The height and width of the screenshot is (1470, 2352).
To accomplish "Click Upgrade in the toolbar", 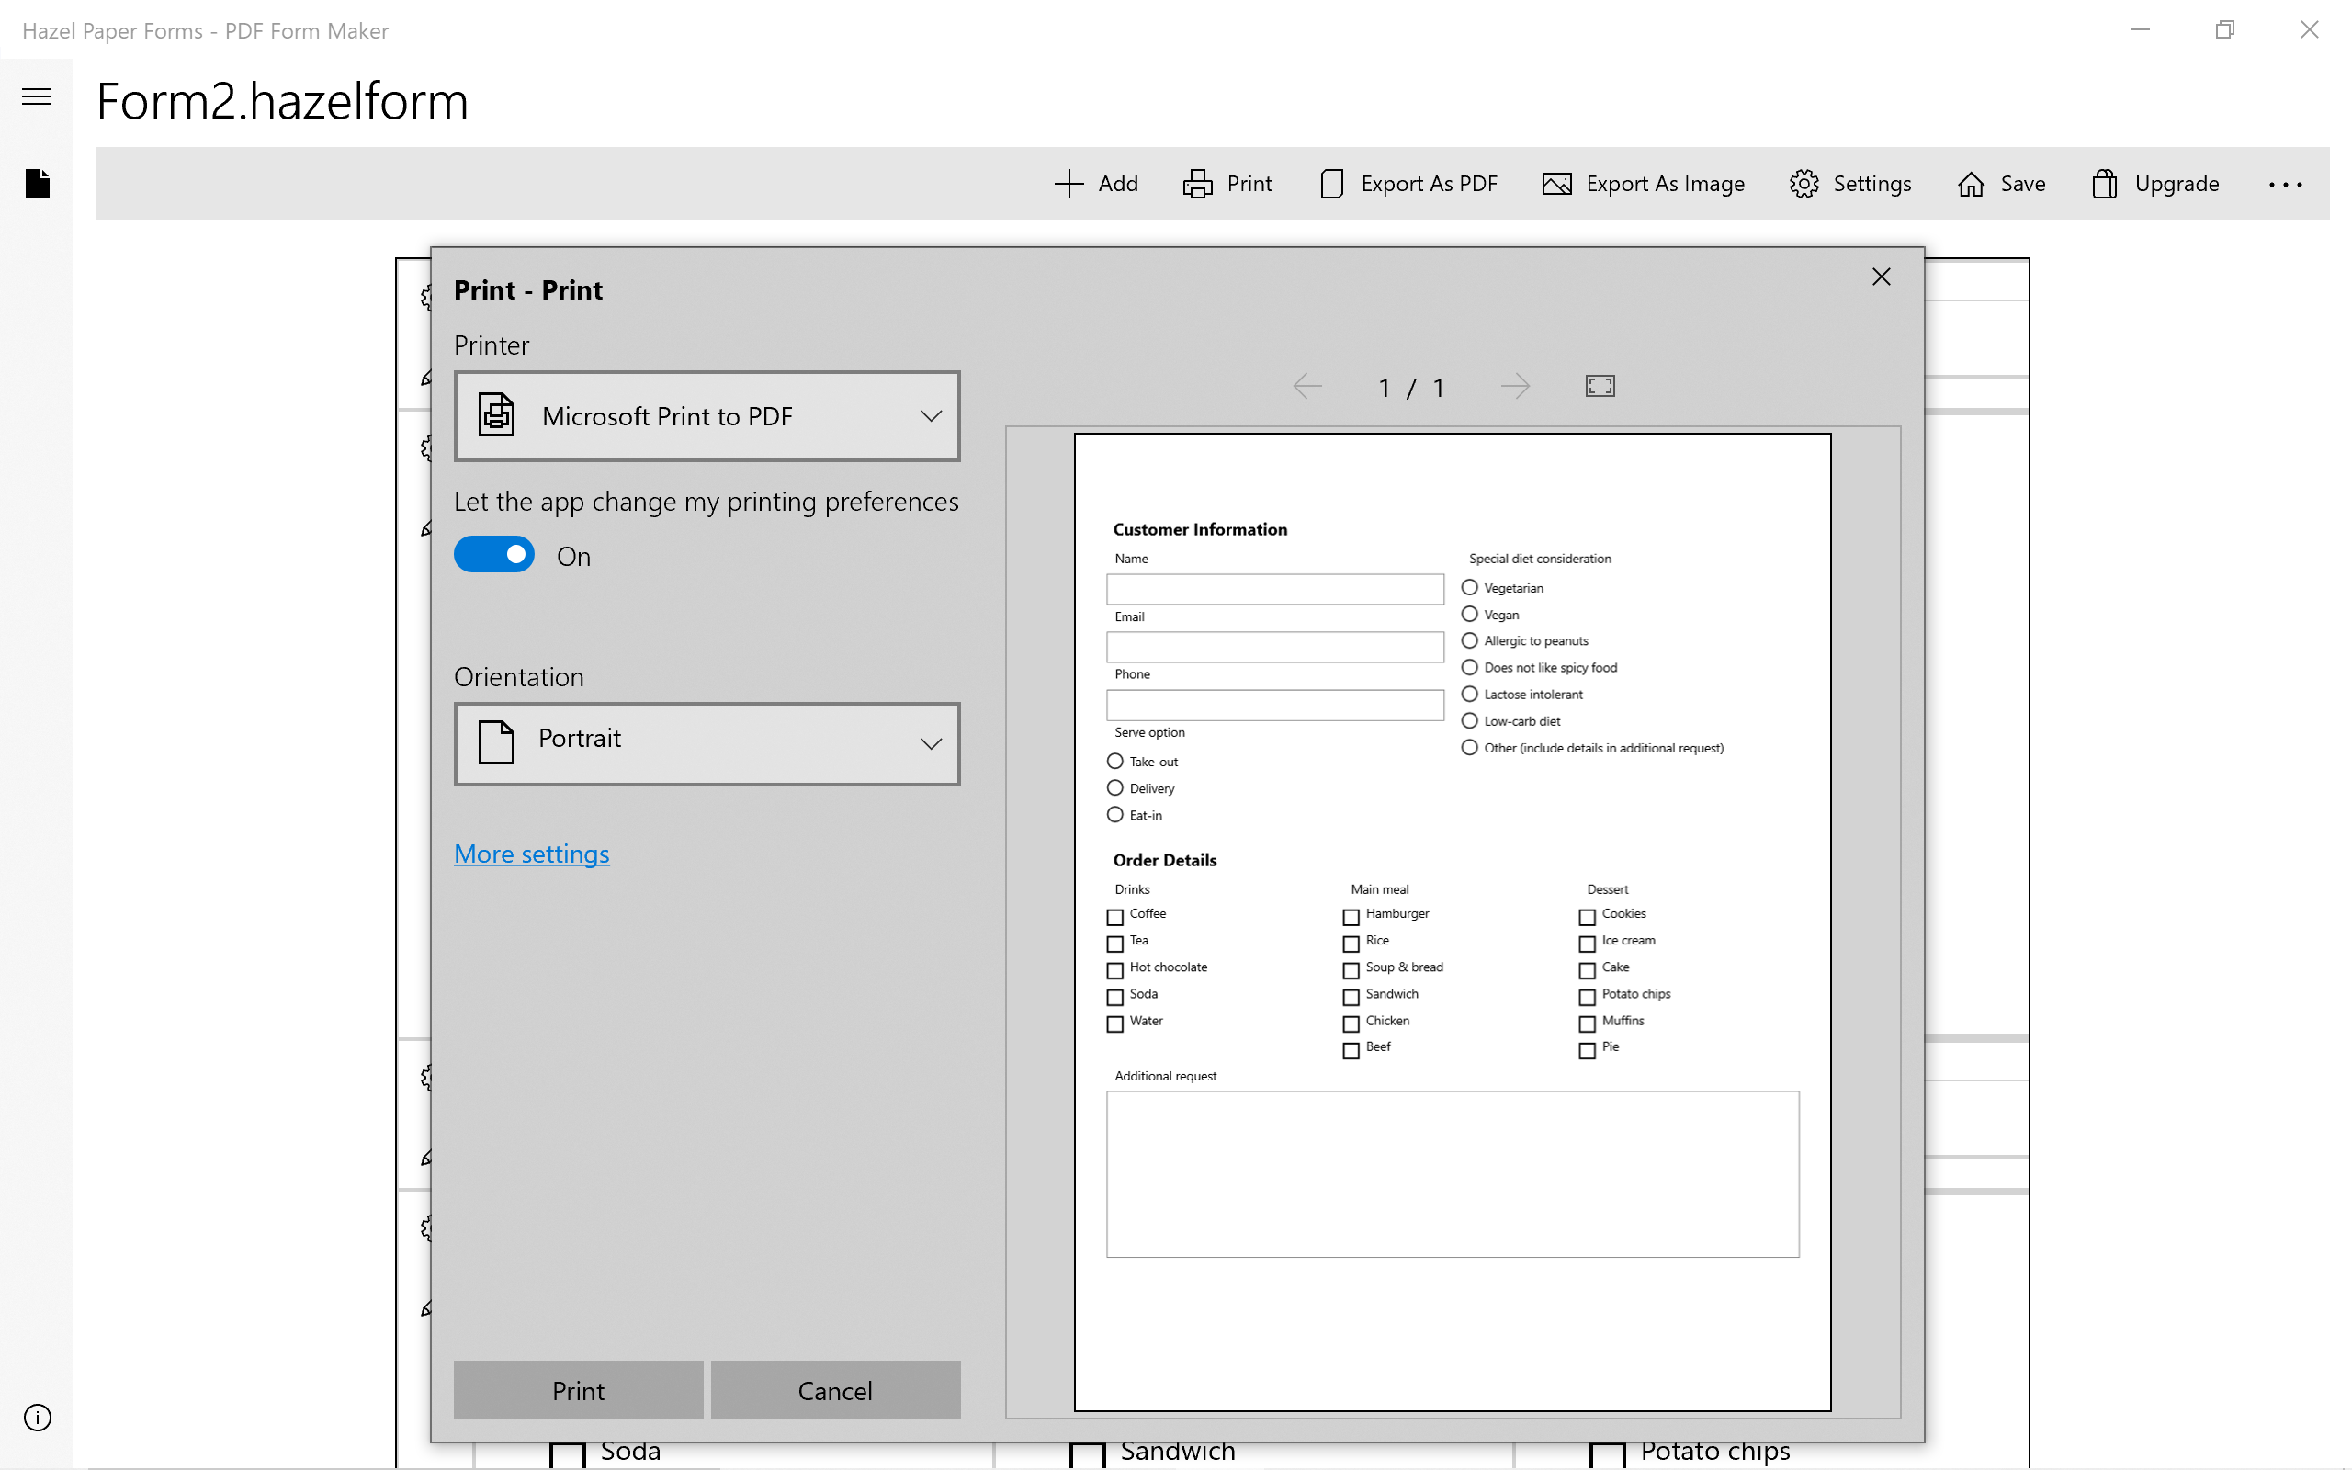I will pos(2154,183).
